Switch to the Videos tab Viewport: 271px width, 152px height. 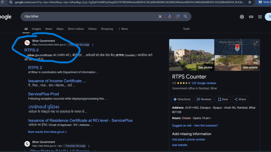[x=92, y=29]
